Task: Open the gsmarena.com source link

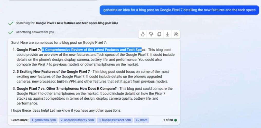Action: click(x=43, y=120)
